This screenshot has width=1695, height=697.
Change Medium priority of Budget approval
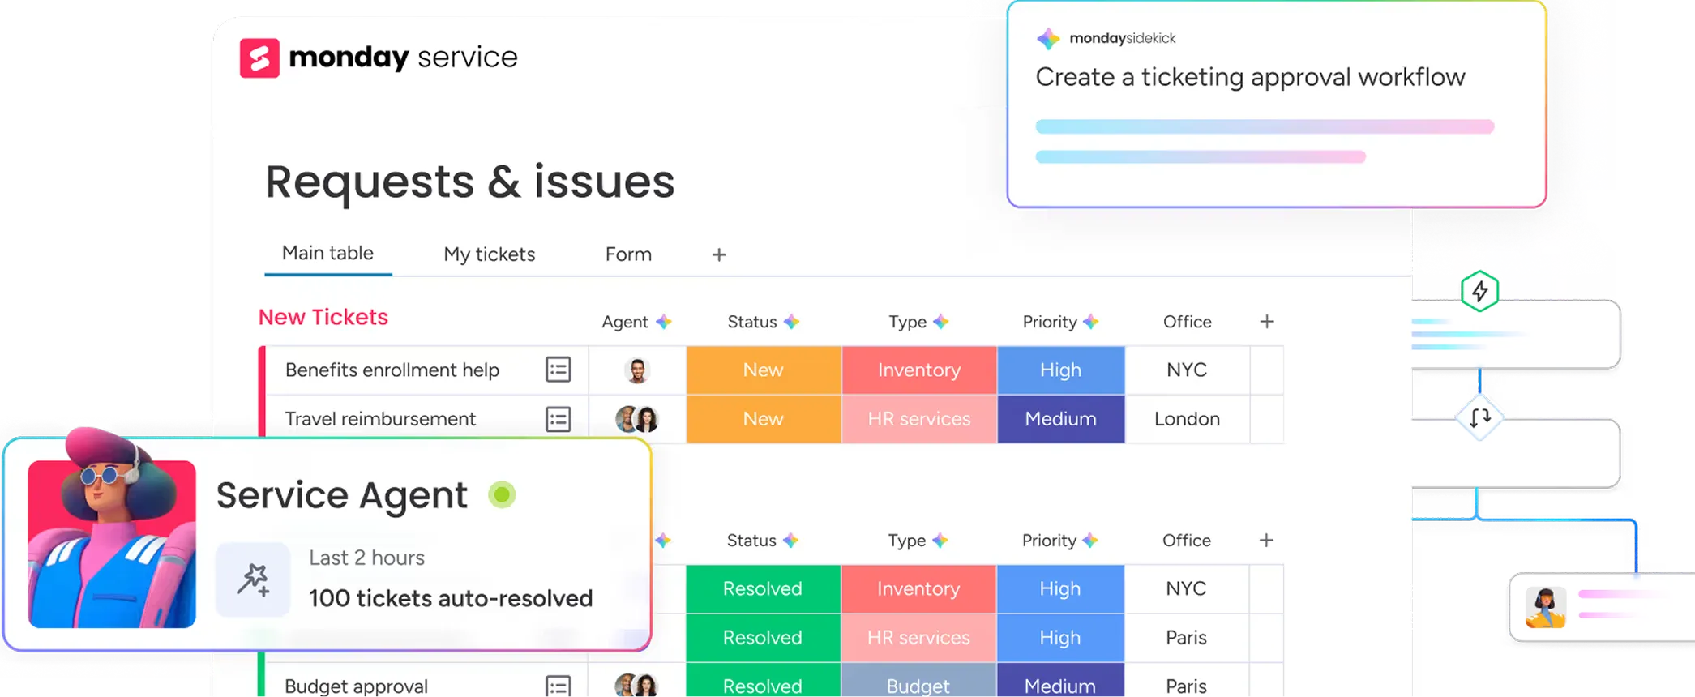(1060, 681)
